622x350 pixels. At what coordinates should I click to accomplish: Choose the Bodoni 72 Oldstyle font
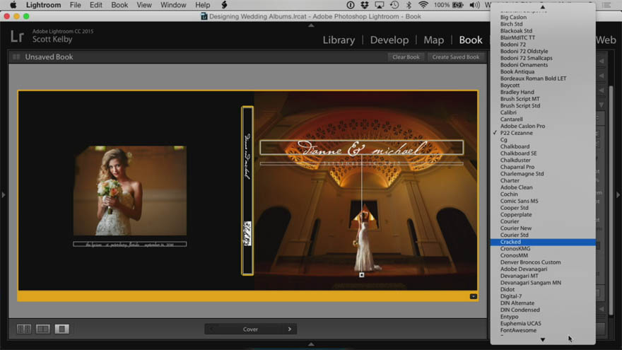(543, 51)
